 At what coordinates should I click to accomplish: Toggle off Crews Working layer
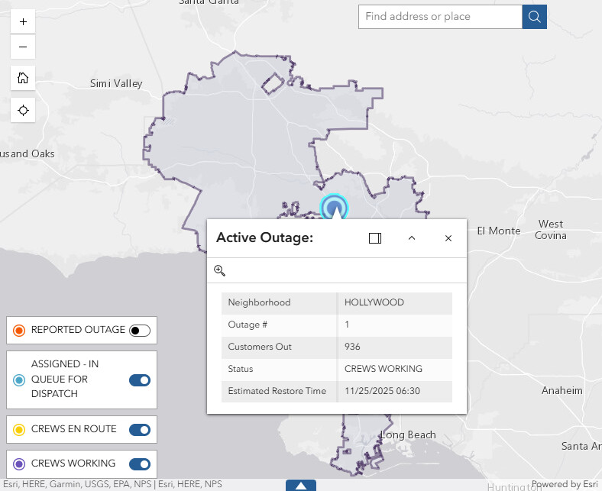pyautogui.click(x=140, y=464)
